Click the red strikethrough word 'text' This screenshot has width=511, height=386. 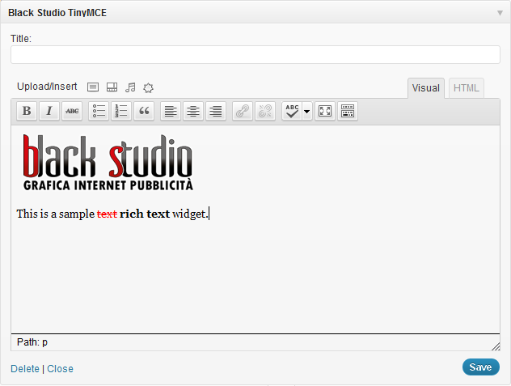(x=107, y=214)
